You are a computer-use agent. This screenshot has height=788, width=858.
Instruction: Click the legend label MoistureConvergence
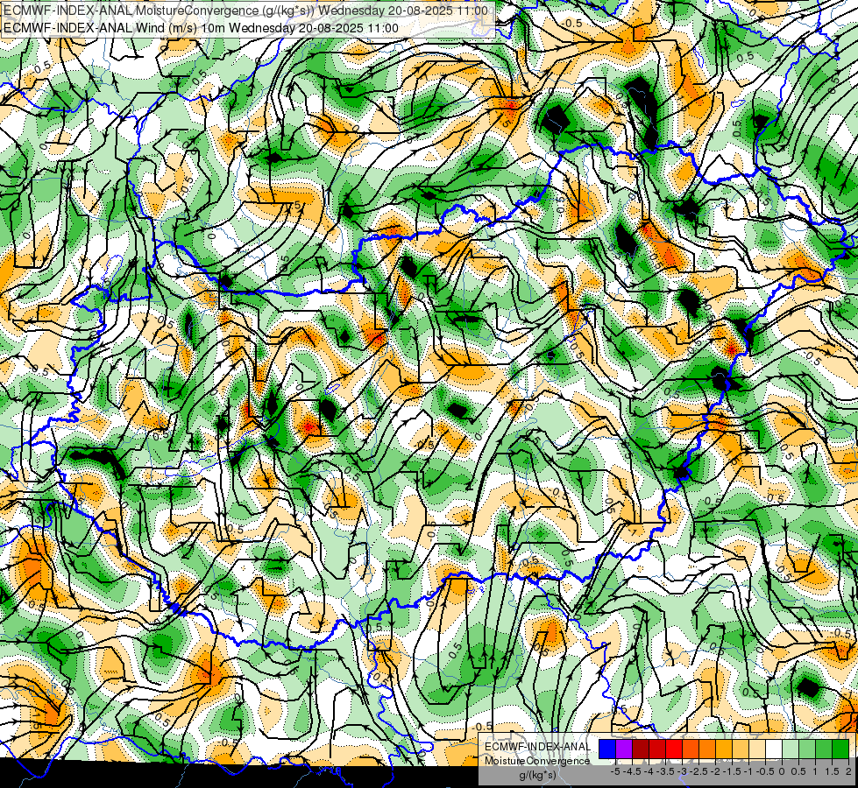coord(537,761)
